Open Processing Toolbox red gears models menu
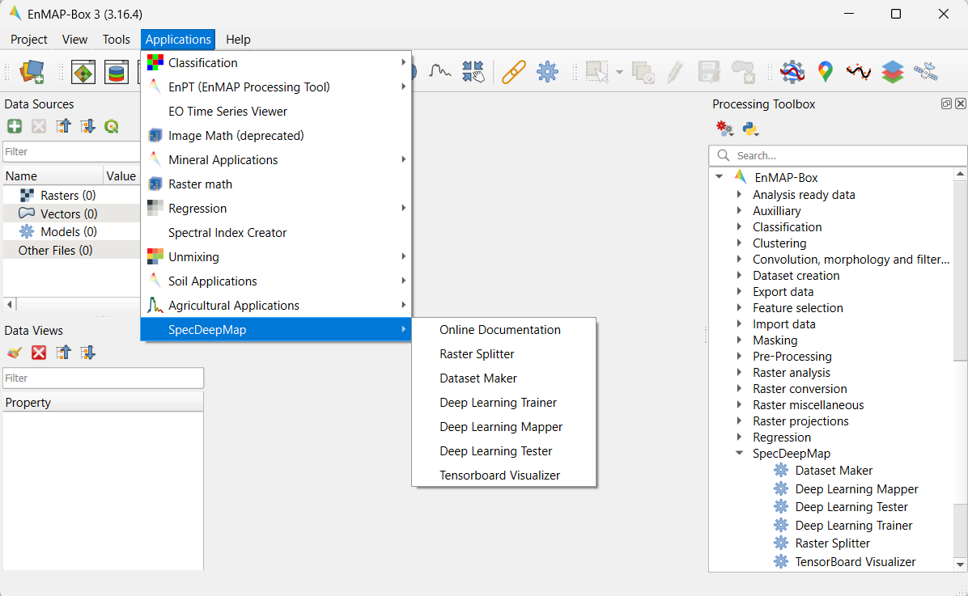Viewport: 968px width, 596px height. [x=724, y=129]
